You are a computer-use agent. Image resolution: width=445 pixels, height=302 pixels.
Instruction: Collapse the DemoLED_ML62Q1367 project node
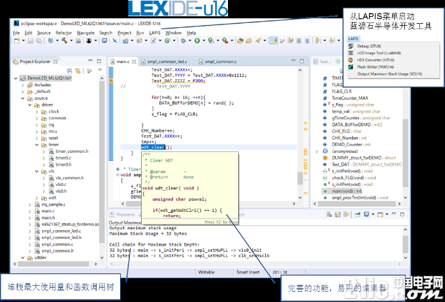click(16, 78)
